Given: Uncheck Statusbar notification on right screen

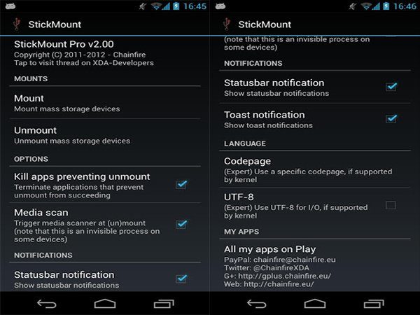Looking at the screenshot, I should (x=391, y=87).
